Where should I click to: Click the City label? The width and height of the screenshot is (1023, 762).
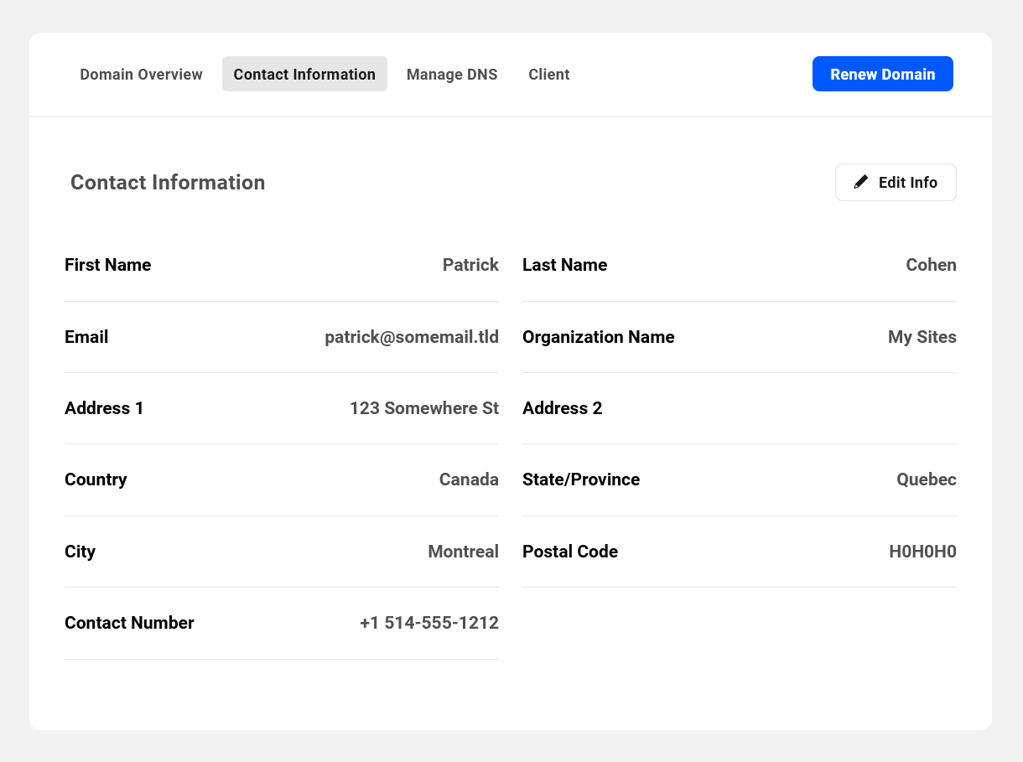click(x=80, y=552)
